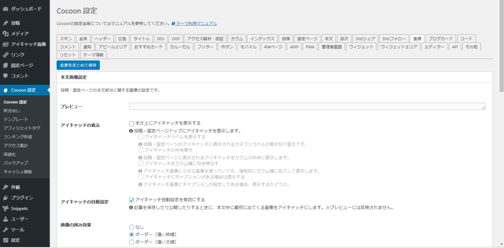Click info icon beside 自動設定 description
The width and height of the screenshot is (504, 248).
point(131,208)
